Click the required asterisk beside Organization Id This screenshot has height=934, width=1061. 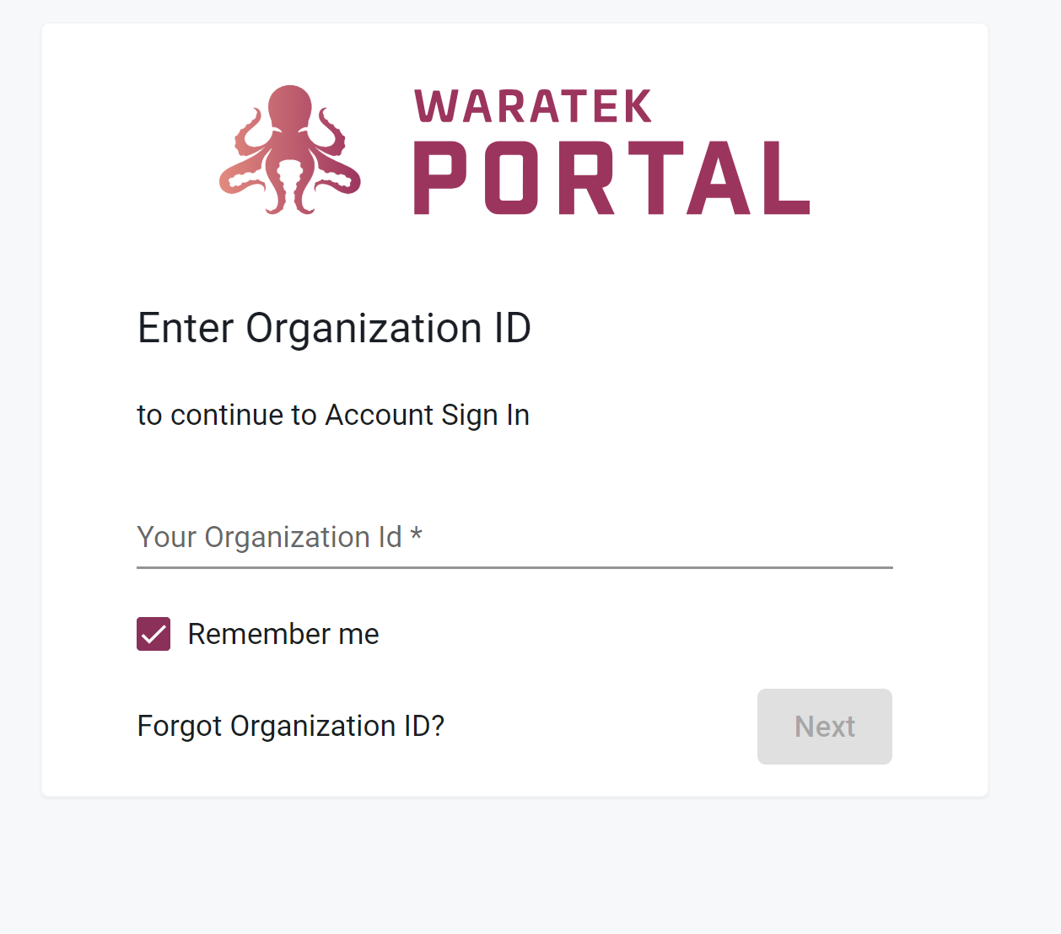[x=416, y=534]
